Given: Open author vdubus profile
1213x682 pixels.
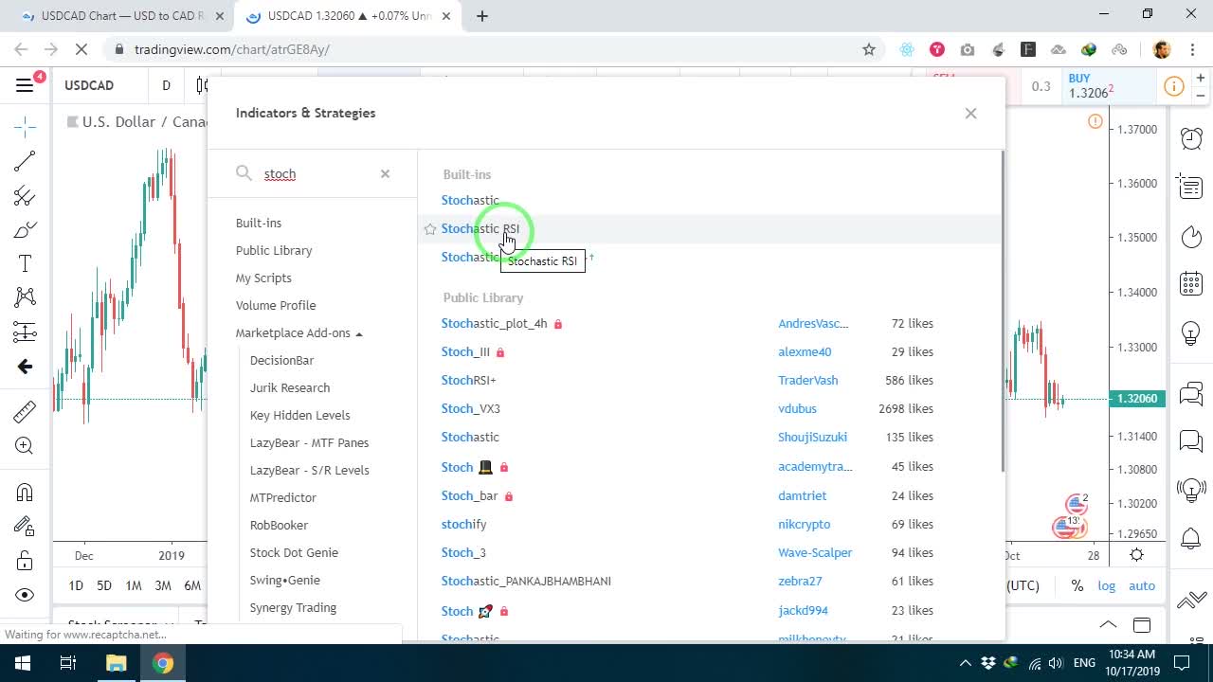Looking at the screenshot, I should (x=797, y=408).
